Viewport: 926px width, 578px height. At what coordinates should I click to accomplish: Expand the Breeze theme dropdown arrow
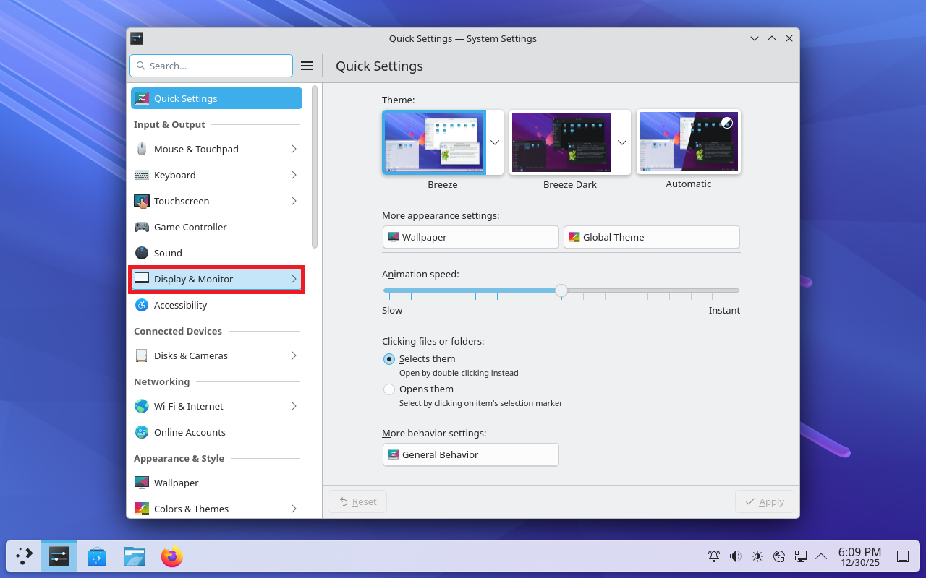pyautogui.click(x=495, y=142)
